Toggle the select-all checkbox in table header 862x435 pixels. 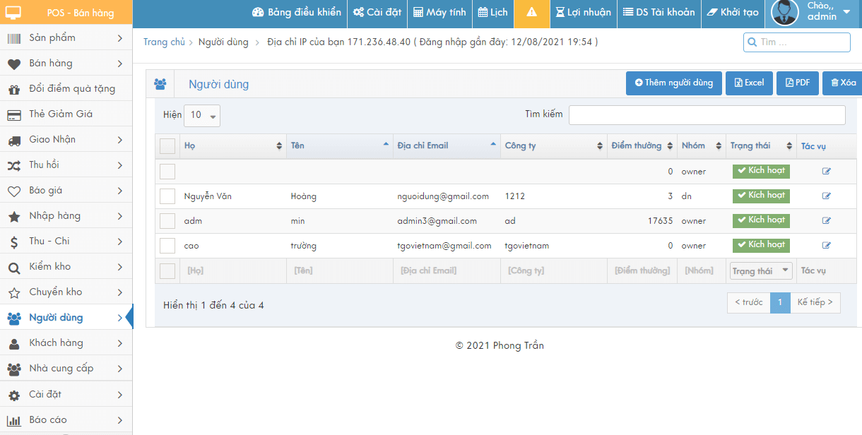pyautogui.click(x=167, y=146)
